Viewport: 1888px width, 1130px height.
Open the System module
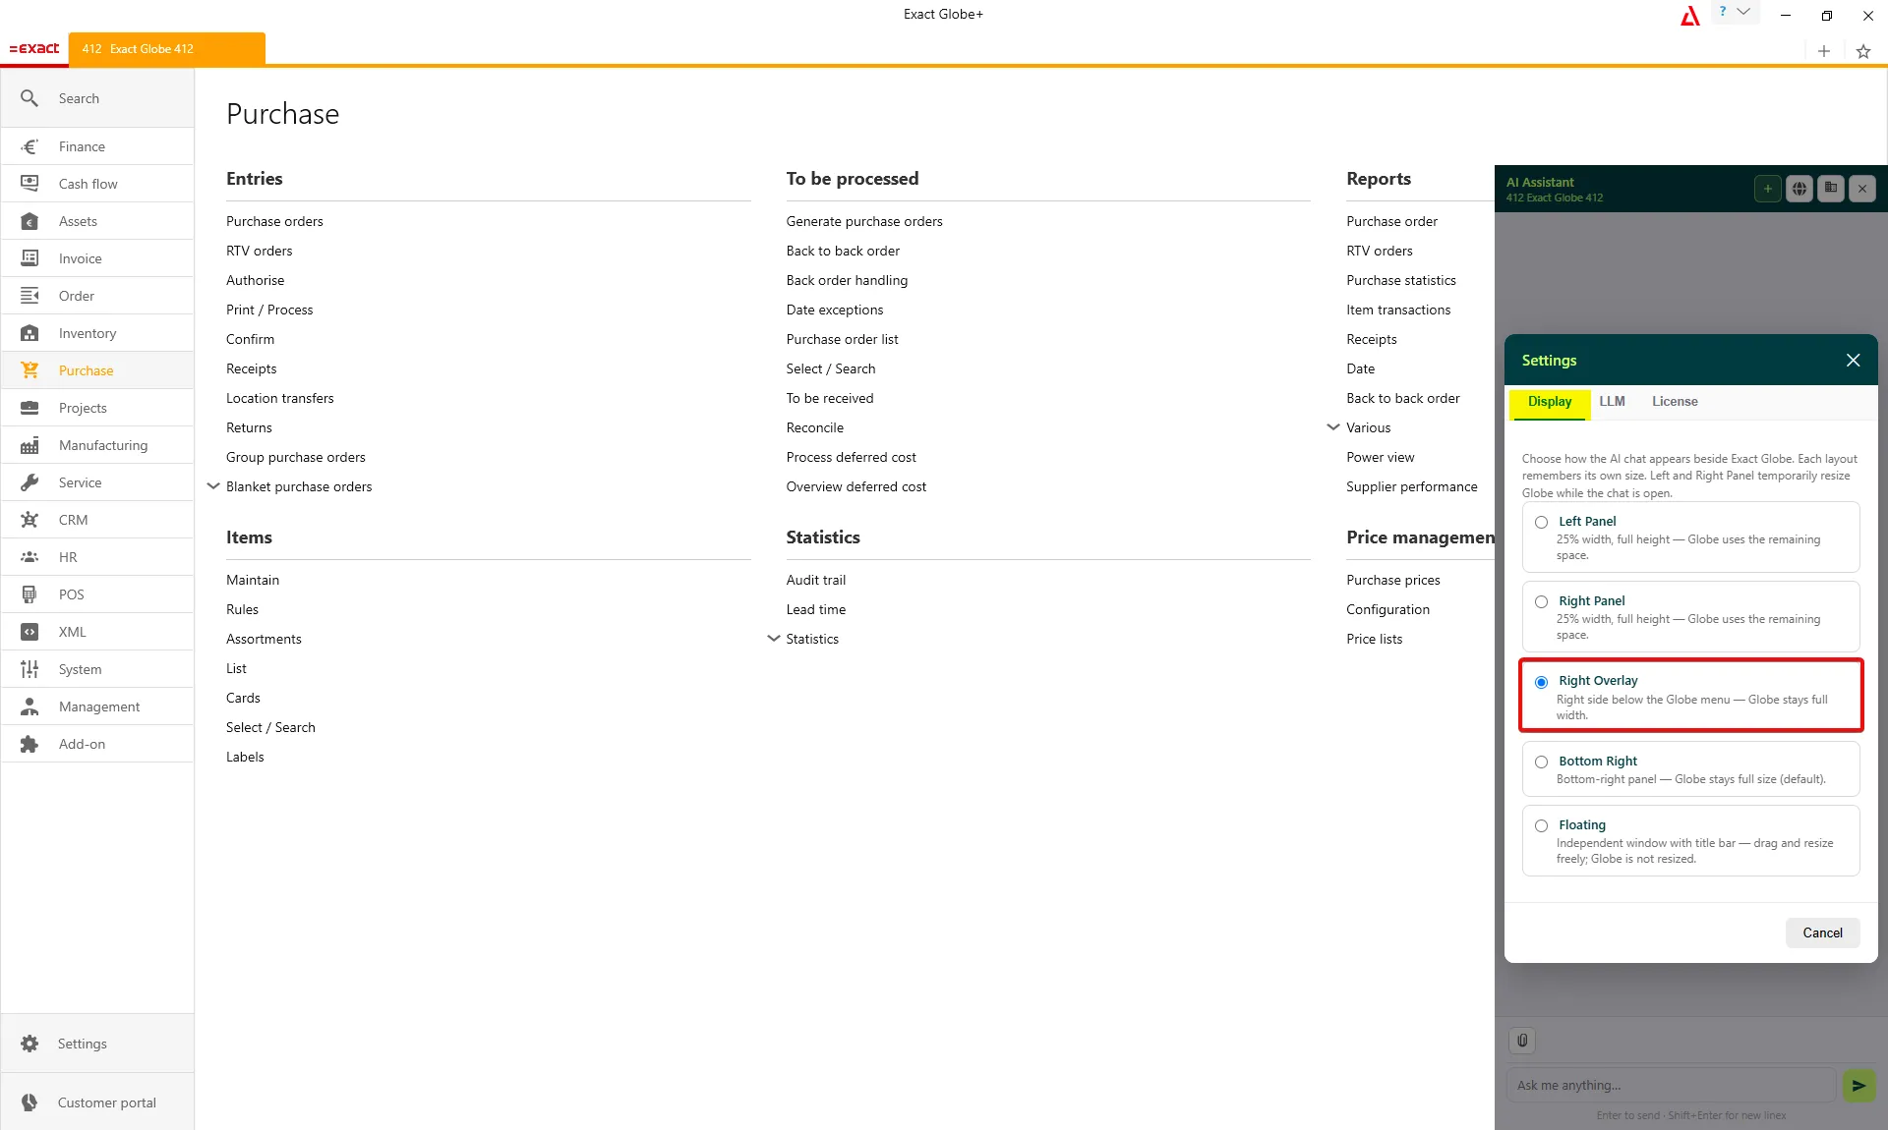(97, 669)
